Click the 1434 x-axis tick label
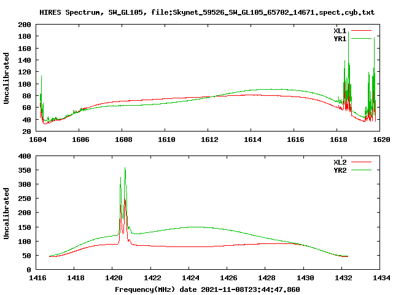Image resolution: width=393 pixels, height=295 pixels. click(x=381, y=278)
